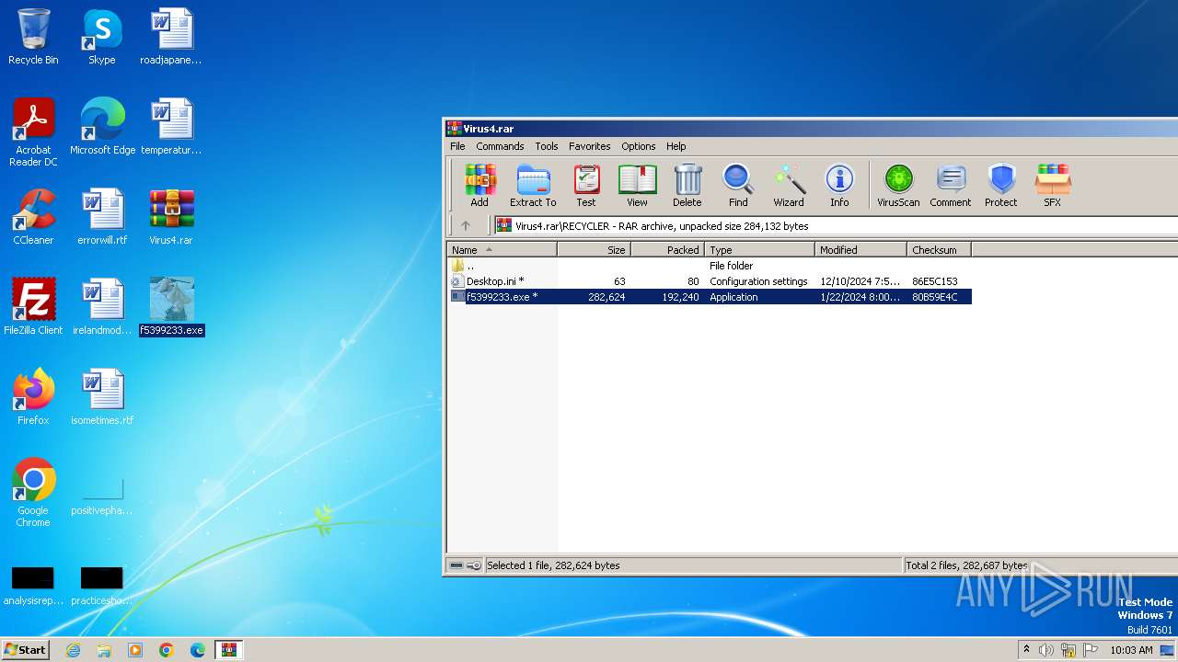Open Edge from the taskbar
The width and height of the screenshot is (1178, 662).
tap(197, 650)
